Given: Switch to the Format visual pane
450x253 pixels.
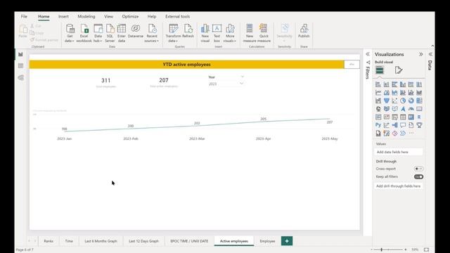Looking at the screenshot, I should point(399,70).
